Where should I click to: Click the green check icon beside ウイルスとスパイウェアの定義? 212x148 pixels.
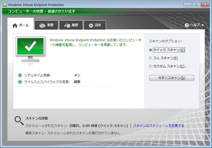[20, 82]
